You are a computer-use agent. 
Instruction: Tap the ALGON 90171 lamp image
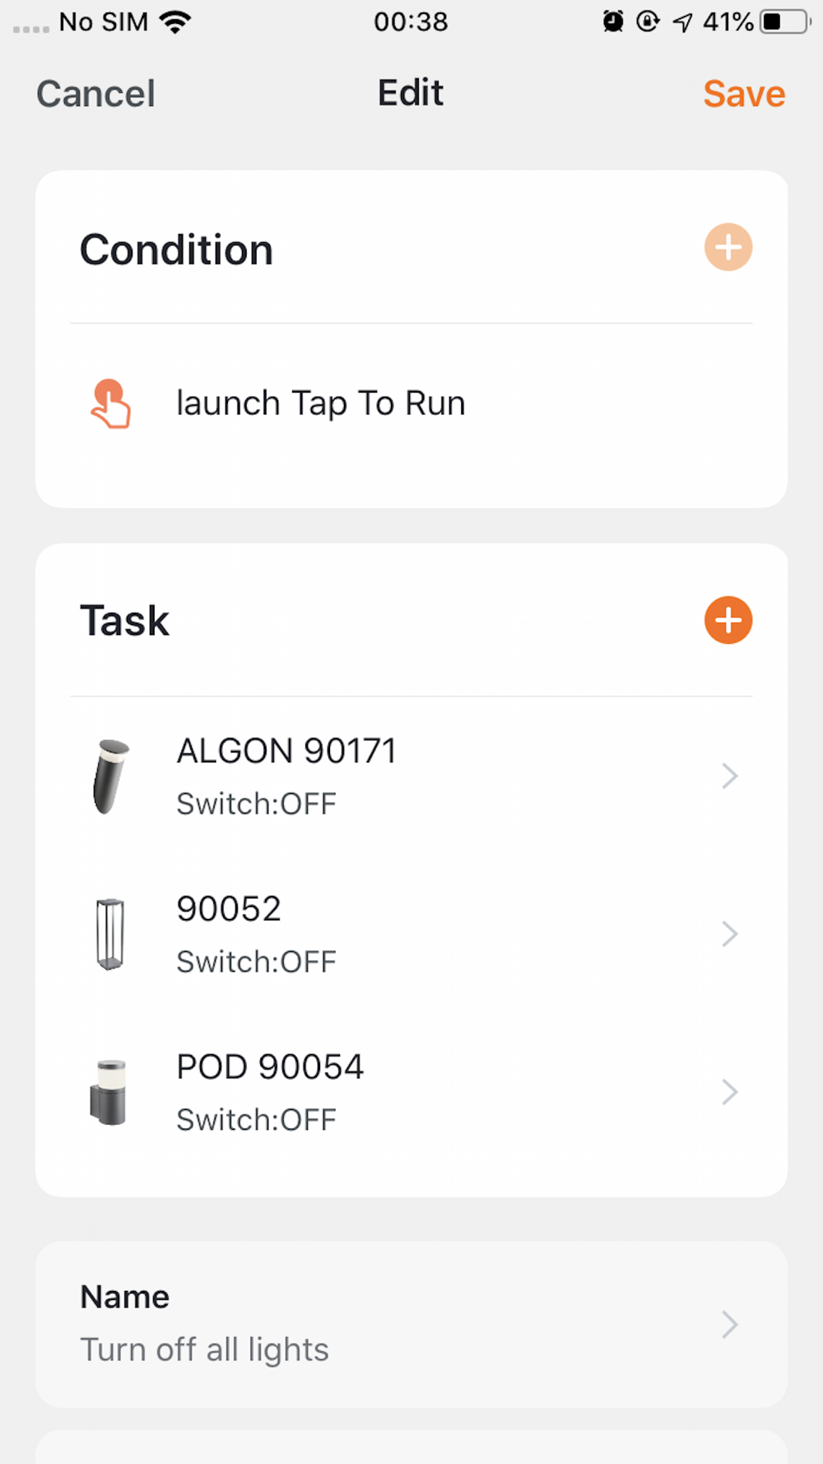click(110, 776)
